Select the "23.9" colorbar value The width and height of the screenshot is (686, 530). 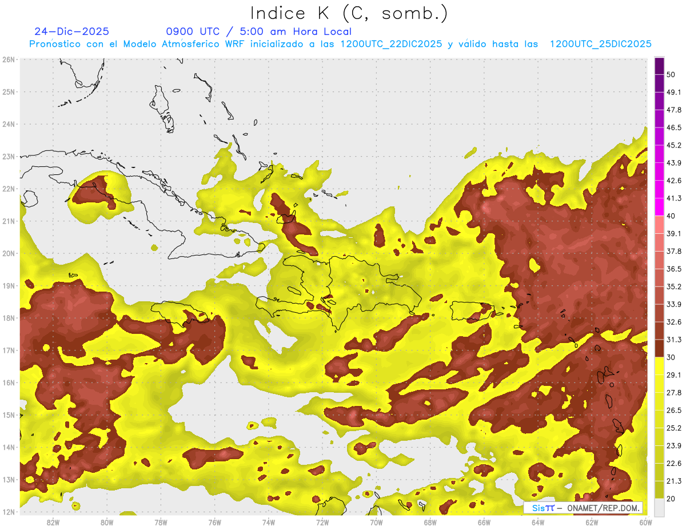pyautogui.click(x=674, y=445)
